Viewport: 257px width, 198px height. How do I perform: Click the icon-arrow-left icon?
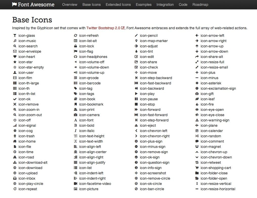pyautogui.click(x=197, y=36)
